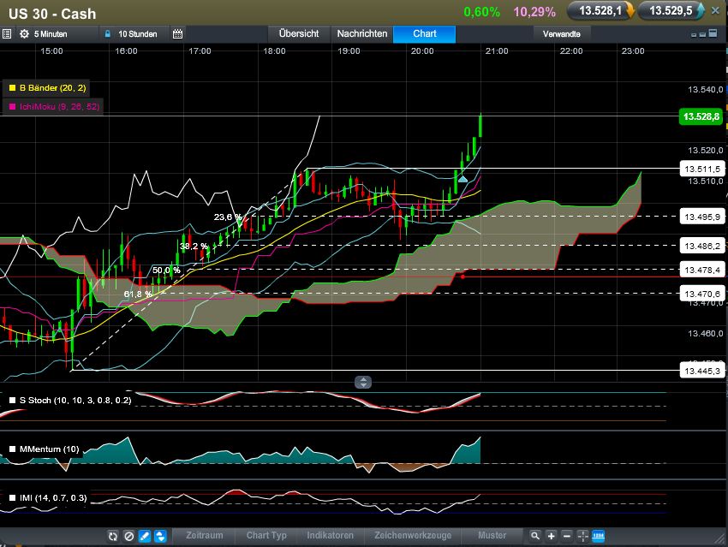Viewport: 728px width, 547px height.
Task: Open the calendar date picker icon
Action: coord(177,34)
